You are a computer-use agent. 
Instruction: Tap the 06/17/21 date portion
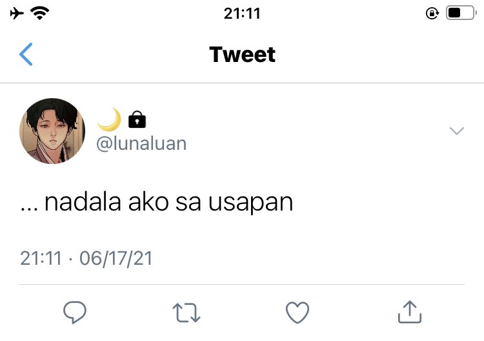pos(116,258)
